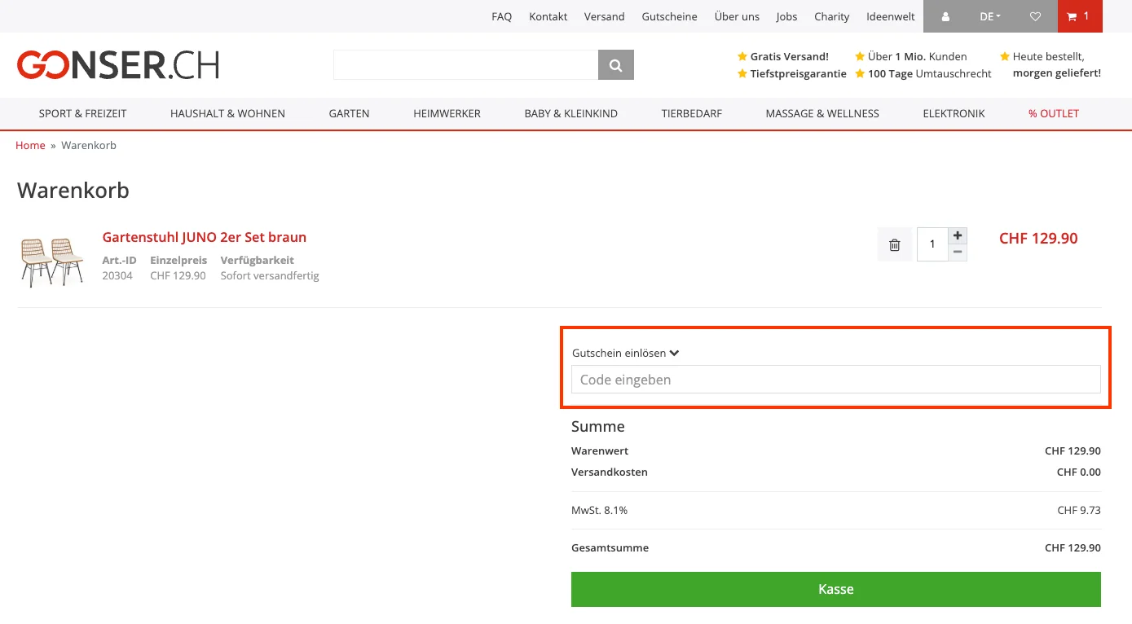Click the Home breadcrumb link
The height and width of the screenshot is (624, 1132).
click(30, 145)
